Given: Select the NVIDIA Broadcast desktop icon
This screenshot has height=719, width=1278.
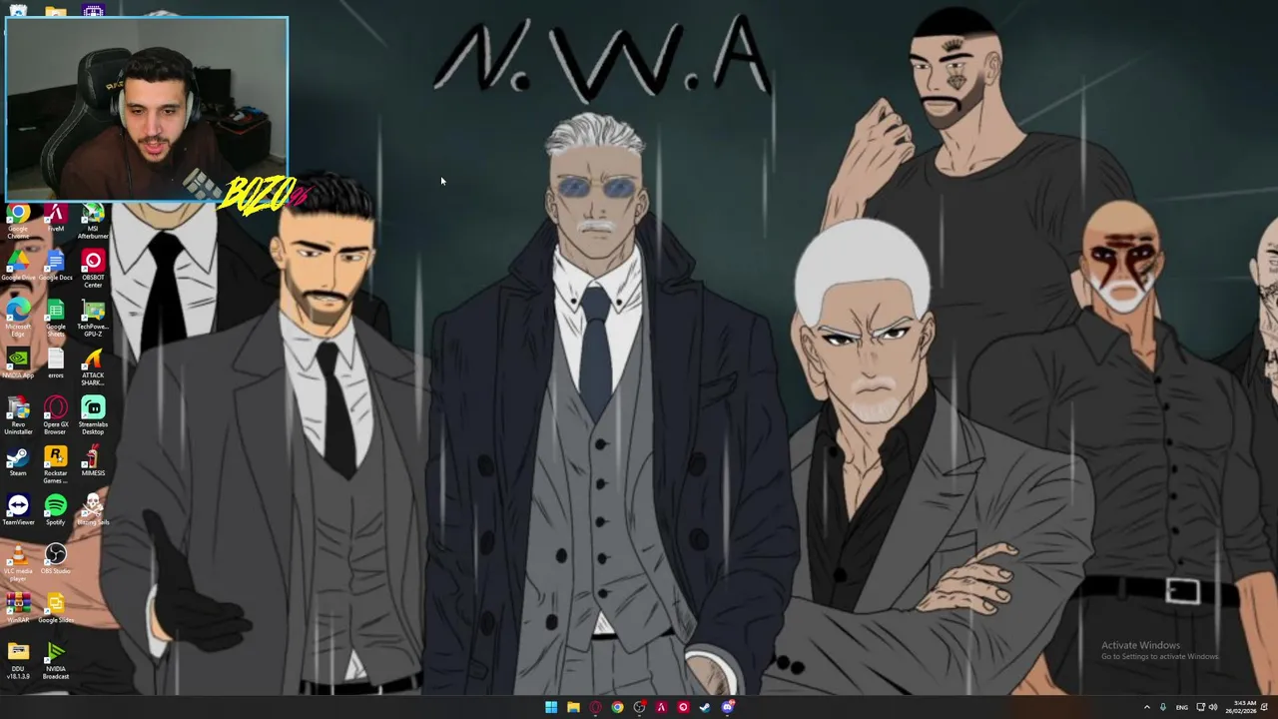Looking at the screenshot, I should [56, 660].
